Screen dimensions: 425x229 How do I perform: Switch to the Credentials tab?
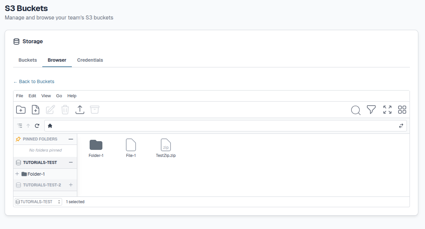tap(90, 60)
